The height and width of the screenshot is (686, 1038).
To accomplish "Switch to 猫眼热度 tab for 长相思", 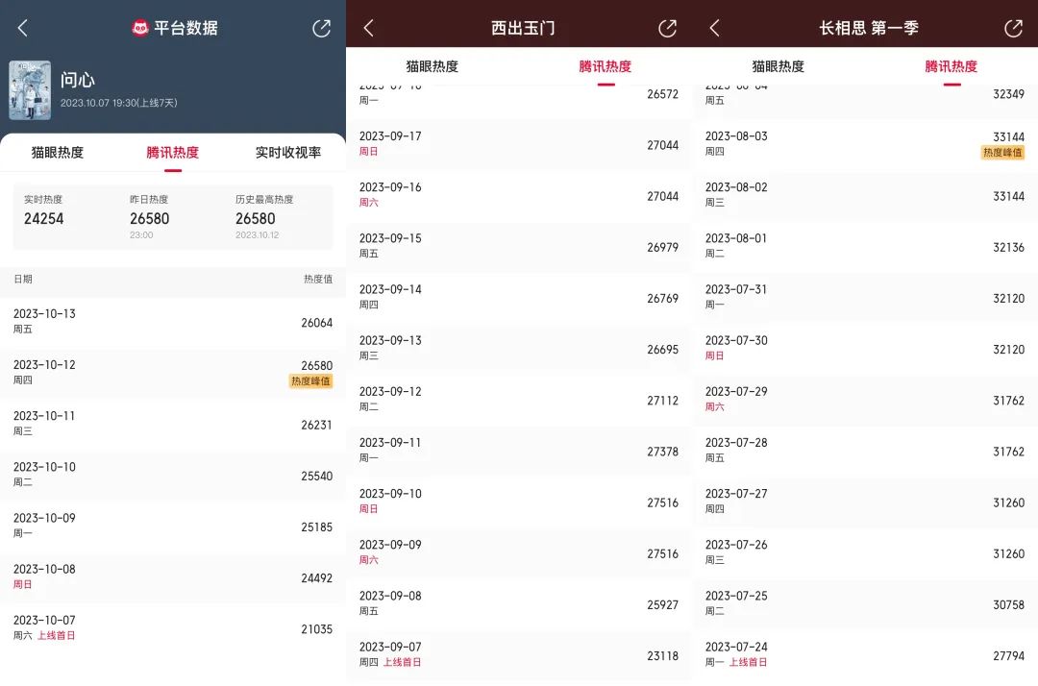I will 778,66.
